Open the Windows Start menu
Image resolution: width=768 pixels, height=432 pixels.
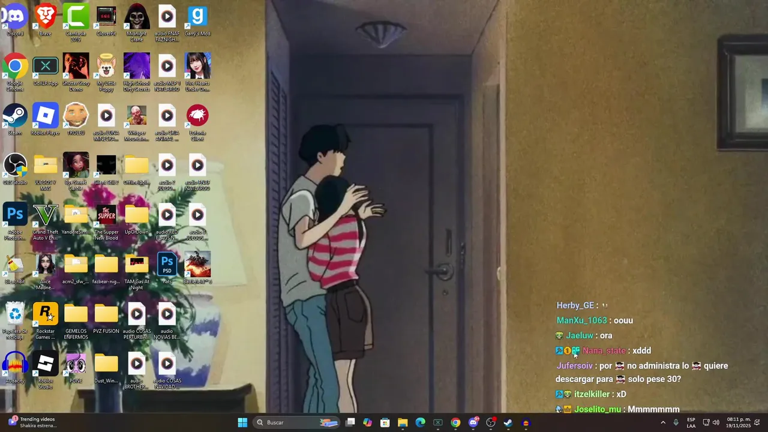click(242, 422)
